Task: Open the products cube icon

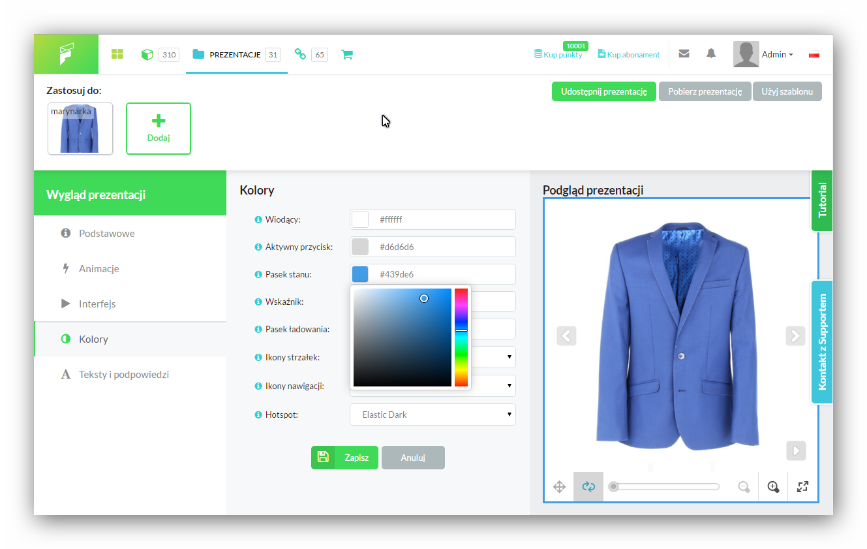Action: click(x=147, y=54)
